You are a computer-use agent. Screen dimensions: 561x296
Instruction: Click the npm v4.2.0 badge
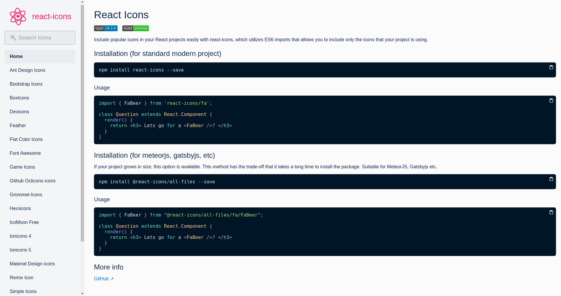[x=106, y=29]
